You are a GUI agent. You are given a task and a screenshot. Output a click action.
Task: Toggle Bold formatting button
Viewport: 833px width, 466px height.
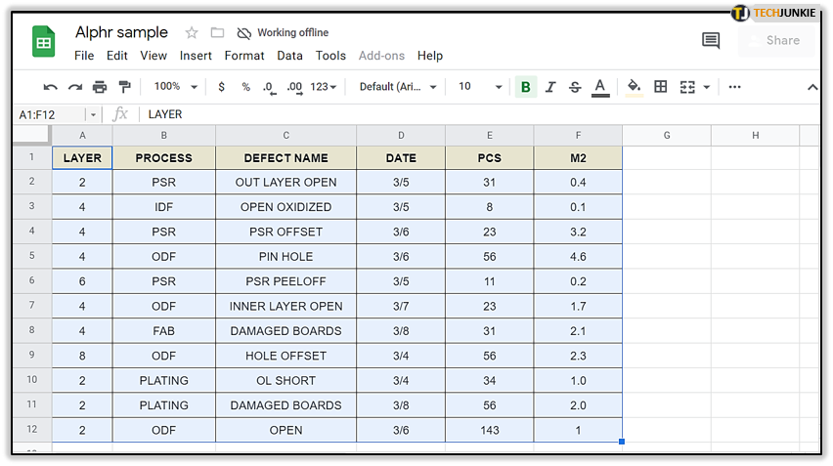(525, 87)
